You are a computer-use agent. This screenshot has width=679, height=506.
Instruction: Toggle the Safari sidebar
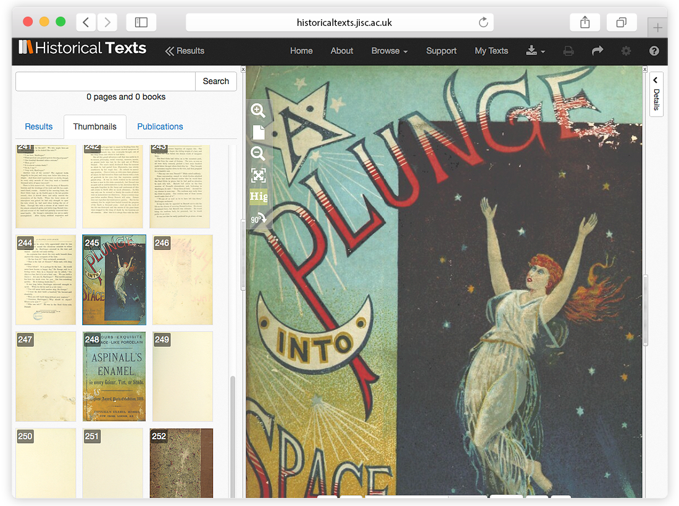pos(141,22)
